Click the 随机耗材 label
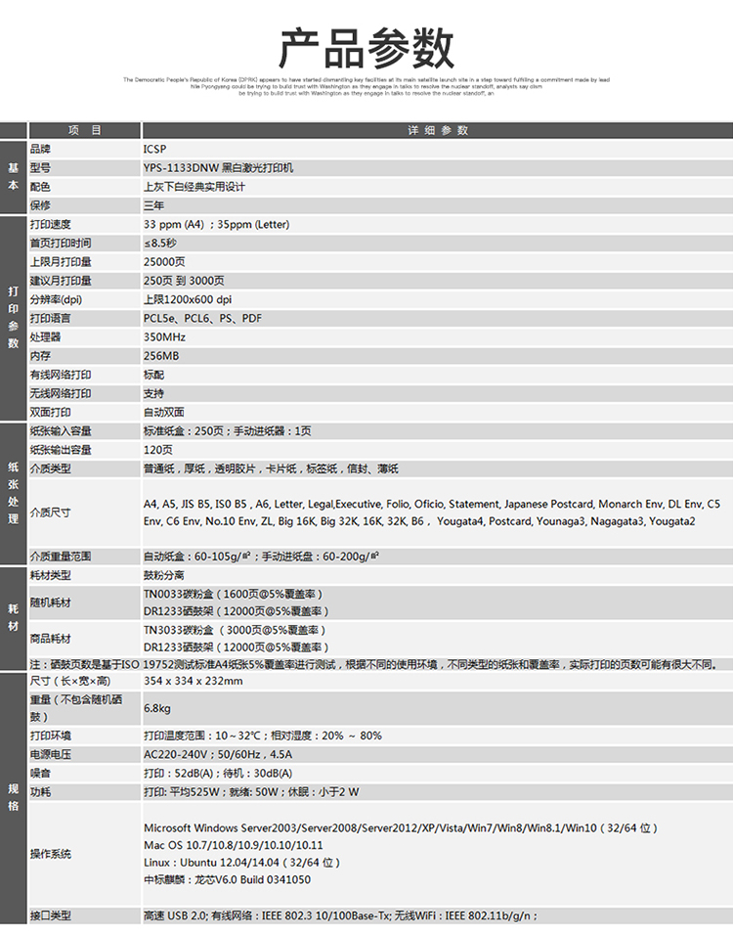The height and width of the screenshot is (937, 733). coord(51,602)
